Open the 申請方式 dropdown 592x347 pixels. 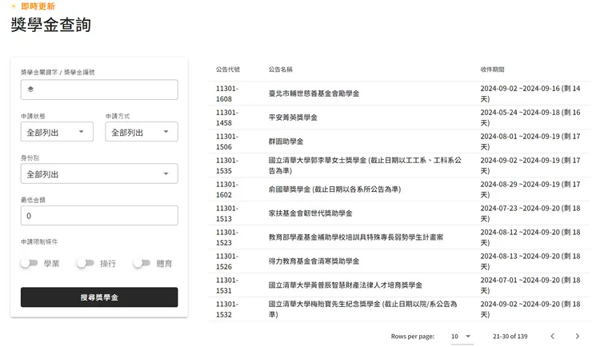pyautogui.click(x=142, y=132)
